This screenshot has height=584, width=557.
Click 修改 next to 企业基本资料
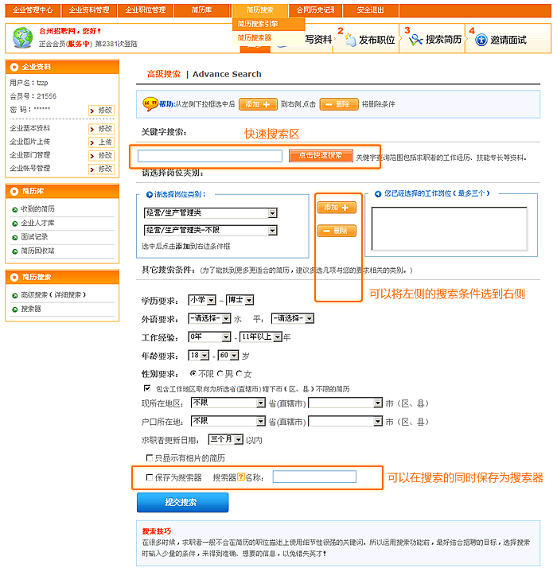[103, 128]
